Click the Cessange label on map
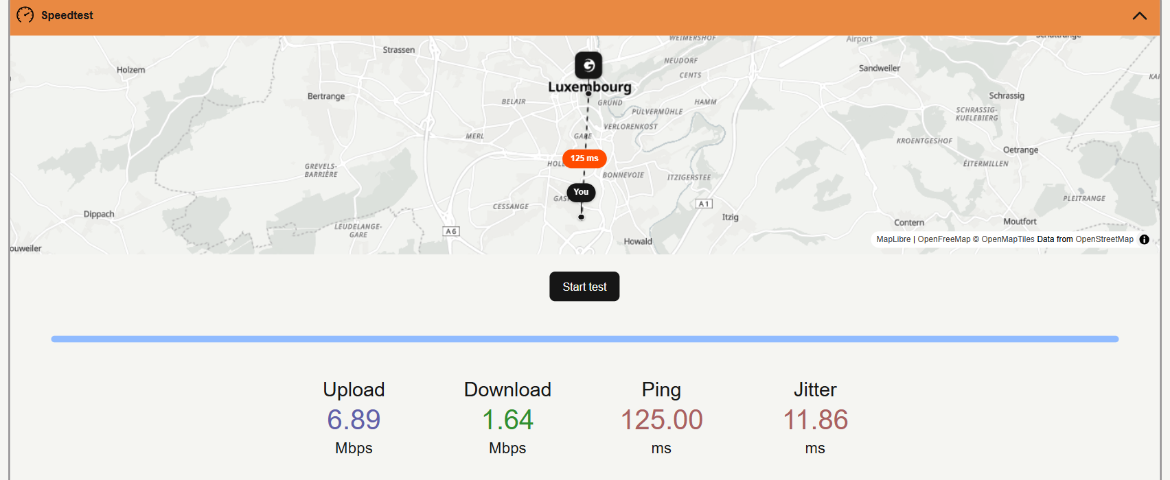1170x480 pixels. 511,206
